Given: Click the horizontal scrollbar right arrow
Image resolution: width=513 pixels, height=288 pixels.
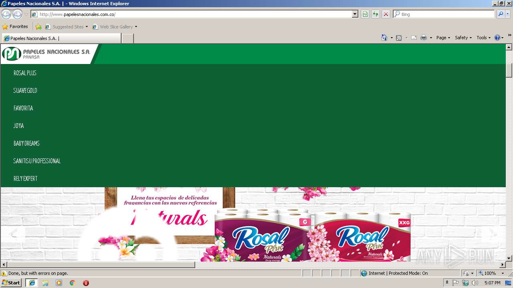Looking at the screenshot, I should point(503,265).
